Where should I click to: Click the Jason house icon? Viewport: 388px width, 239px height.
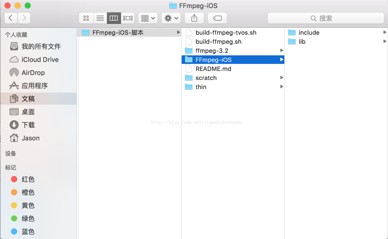point(14,138)
